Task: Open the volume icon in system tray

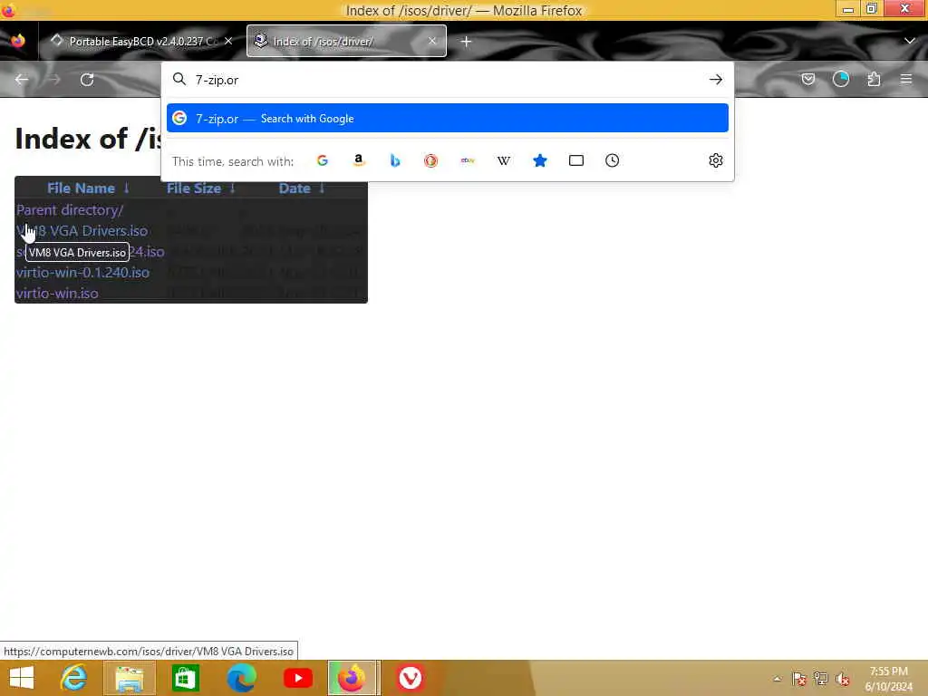Action: [843, 679]
